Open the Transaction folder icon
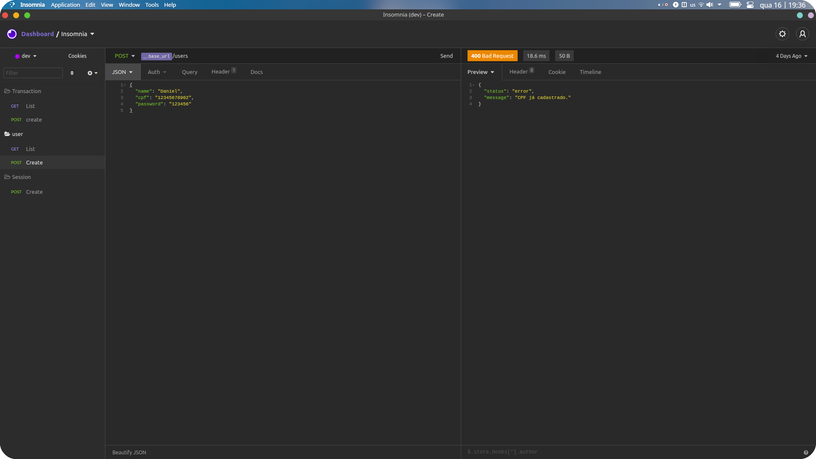Screen dimensions: 816x459 click(7, 91)
